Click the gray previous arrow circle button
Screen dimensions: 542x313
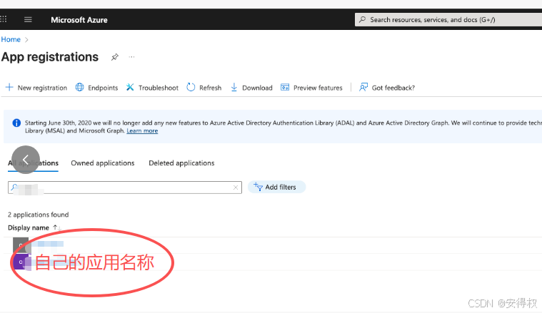(x=26, y=160)
